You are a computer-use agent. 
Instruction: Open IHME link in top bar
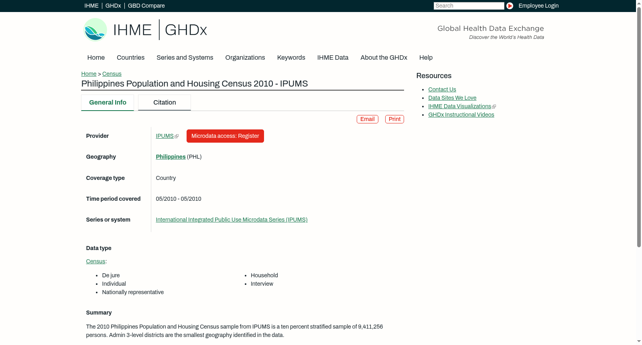[x=91, y=6]
